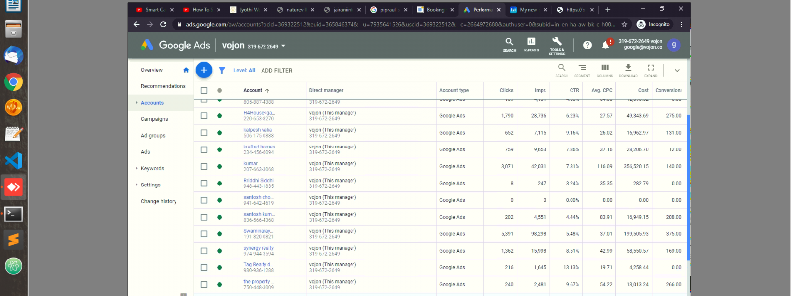Select the checkbox for kumar account
The image size is (791, 296).
click(x=204, y=167)
